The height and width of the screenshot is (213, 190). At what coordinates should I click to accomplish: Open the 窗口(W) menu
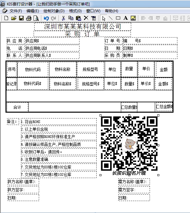click(93, 11)
